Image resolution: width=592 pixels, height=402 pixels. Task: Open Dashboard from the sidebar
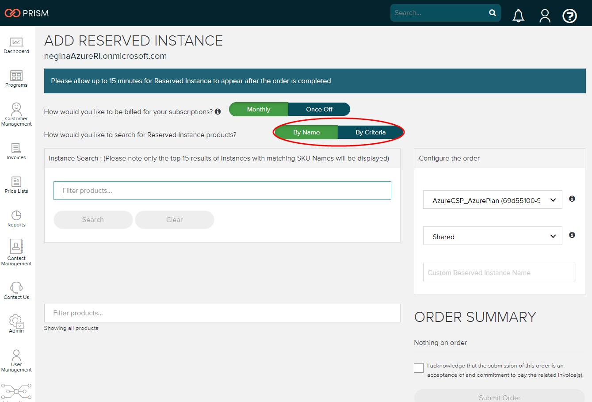point(16,46)
